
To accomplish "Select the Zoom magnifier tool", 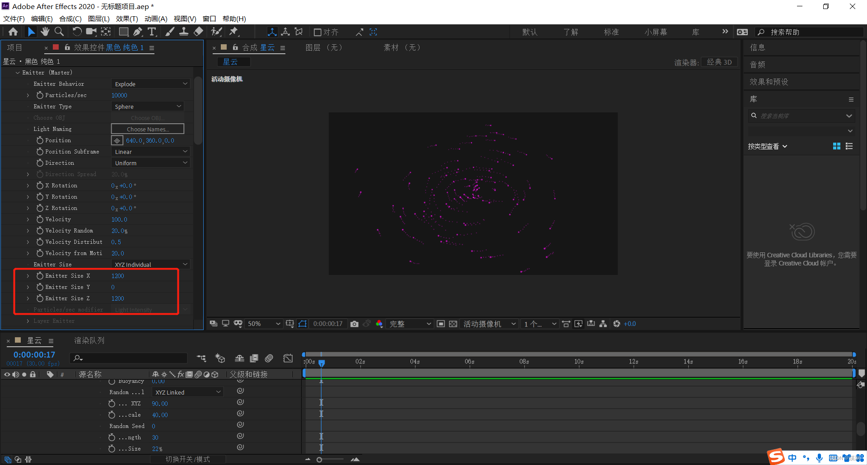I will point(59,32).
